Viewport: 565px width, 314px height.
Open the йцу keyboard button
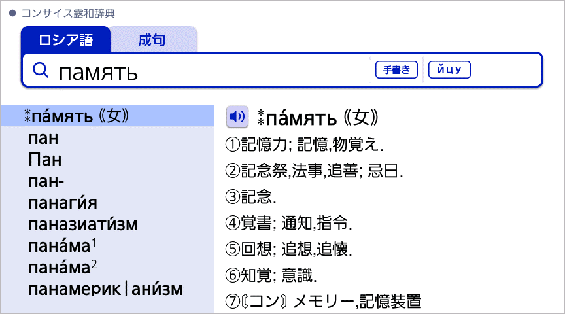coord(449,69)
